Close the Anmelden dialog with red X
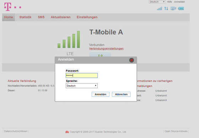 (x=131, y=60)
